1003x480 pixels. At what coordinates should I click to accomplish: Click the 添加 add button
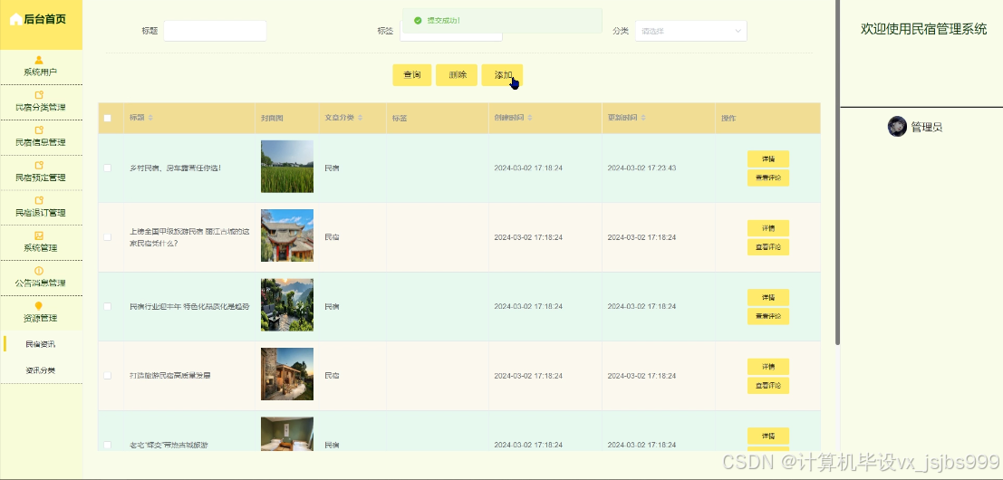pyautogui.click(x=502, y=75)
